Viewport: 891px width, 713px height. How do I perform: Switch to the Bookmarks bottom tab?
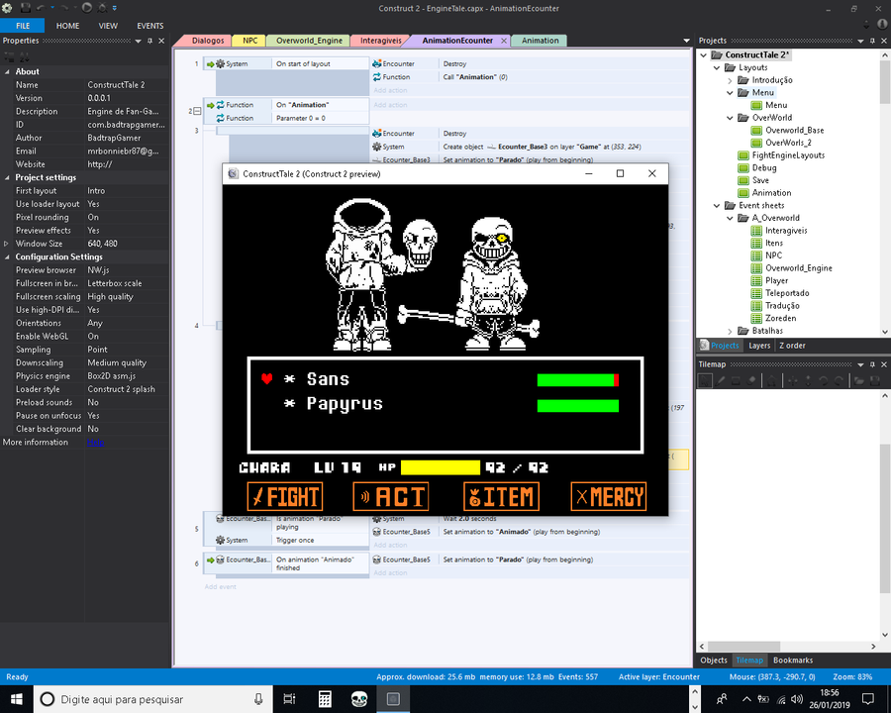tap(793, 661)
